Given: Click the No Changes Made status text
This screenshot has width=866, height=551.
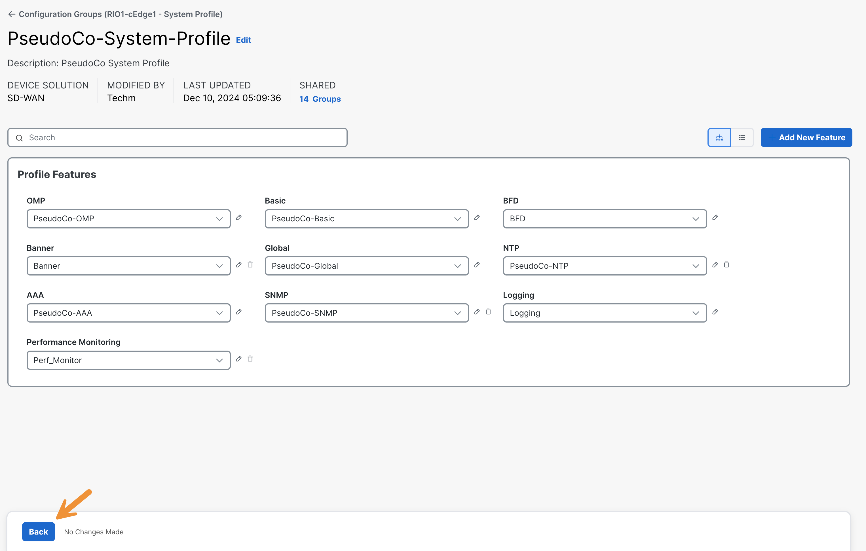Looking at the screenshot, I should pos(94,532).
